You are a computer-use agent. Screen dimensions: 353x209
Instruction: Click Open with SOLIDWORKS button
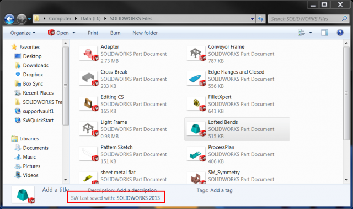coord(58,33)
